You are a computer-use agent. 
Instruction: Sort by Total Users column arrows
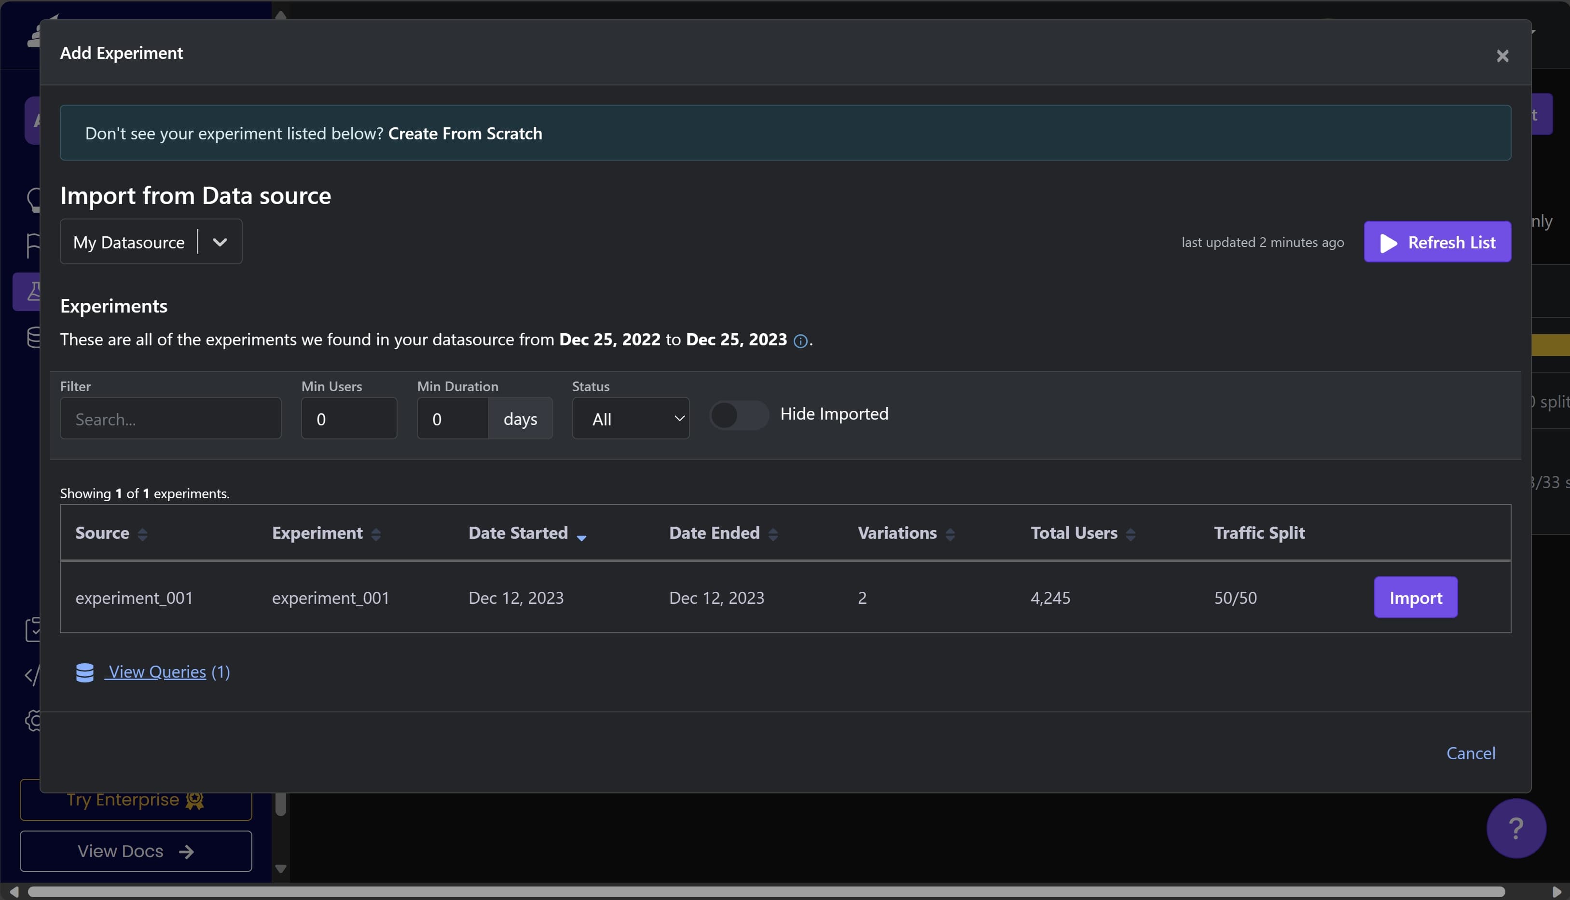click(1130, 534)
